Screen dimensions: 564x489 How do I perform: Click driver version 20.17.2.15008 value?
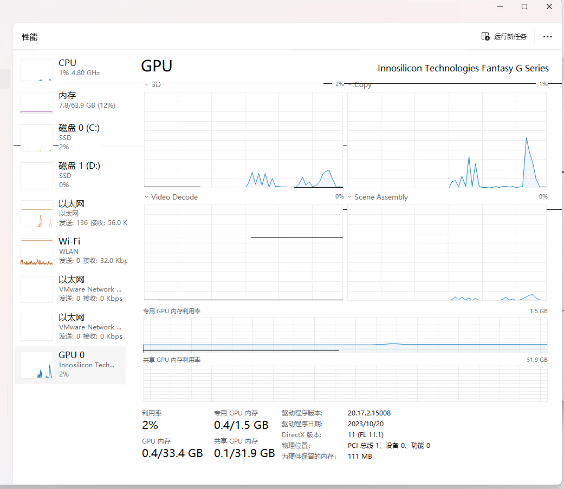[x=369, y=413]
